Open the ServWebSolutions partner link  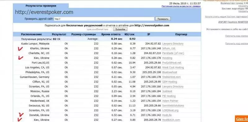(x=173, y=106)
